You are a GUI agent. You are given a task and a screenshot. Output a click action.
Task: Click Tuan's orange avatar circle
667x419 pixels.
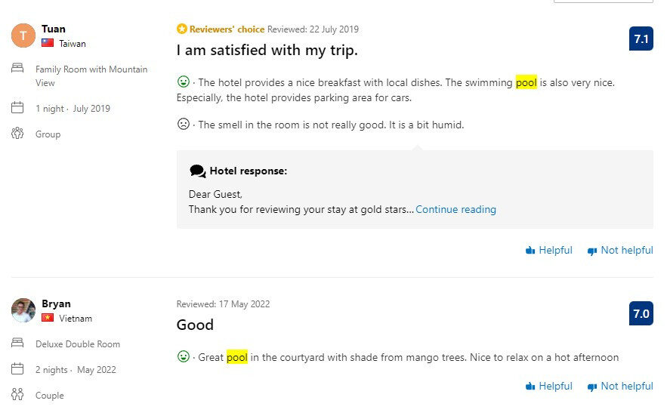tap(23, 35)
